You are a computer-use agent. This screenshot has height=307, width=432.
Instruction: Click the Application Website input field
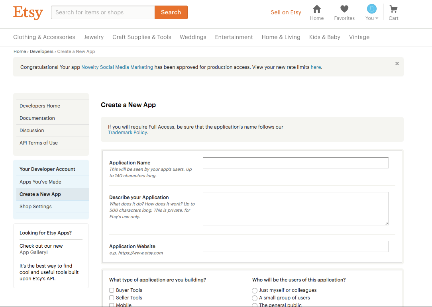(x=296, y=246)
